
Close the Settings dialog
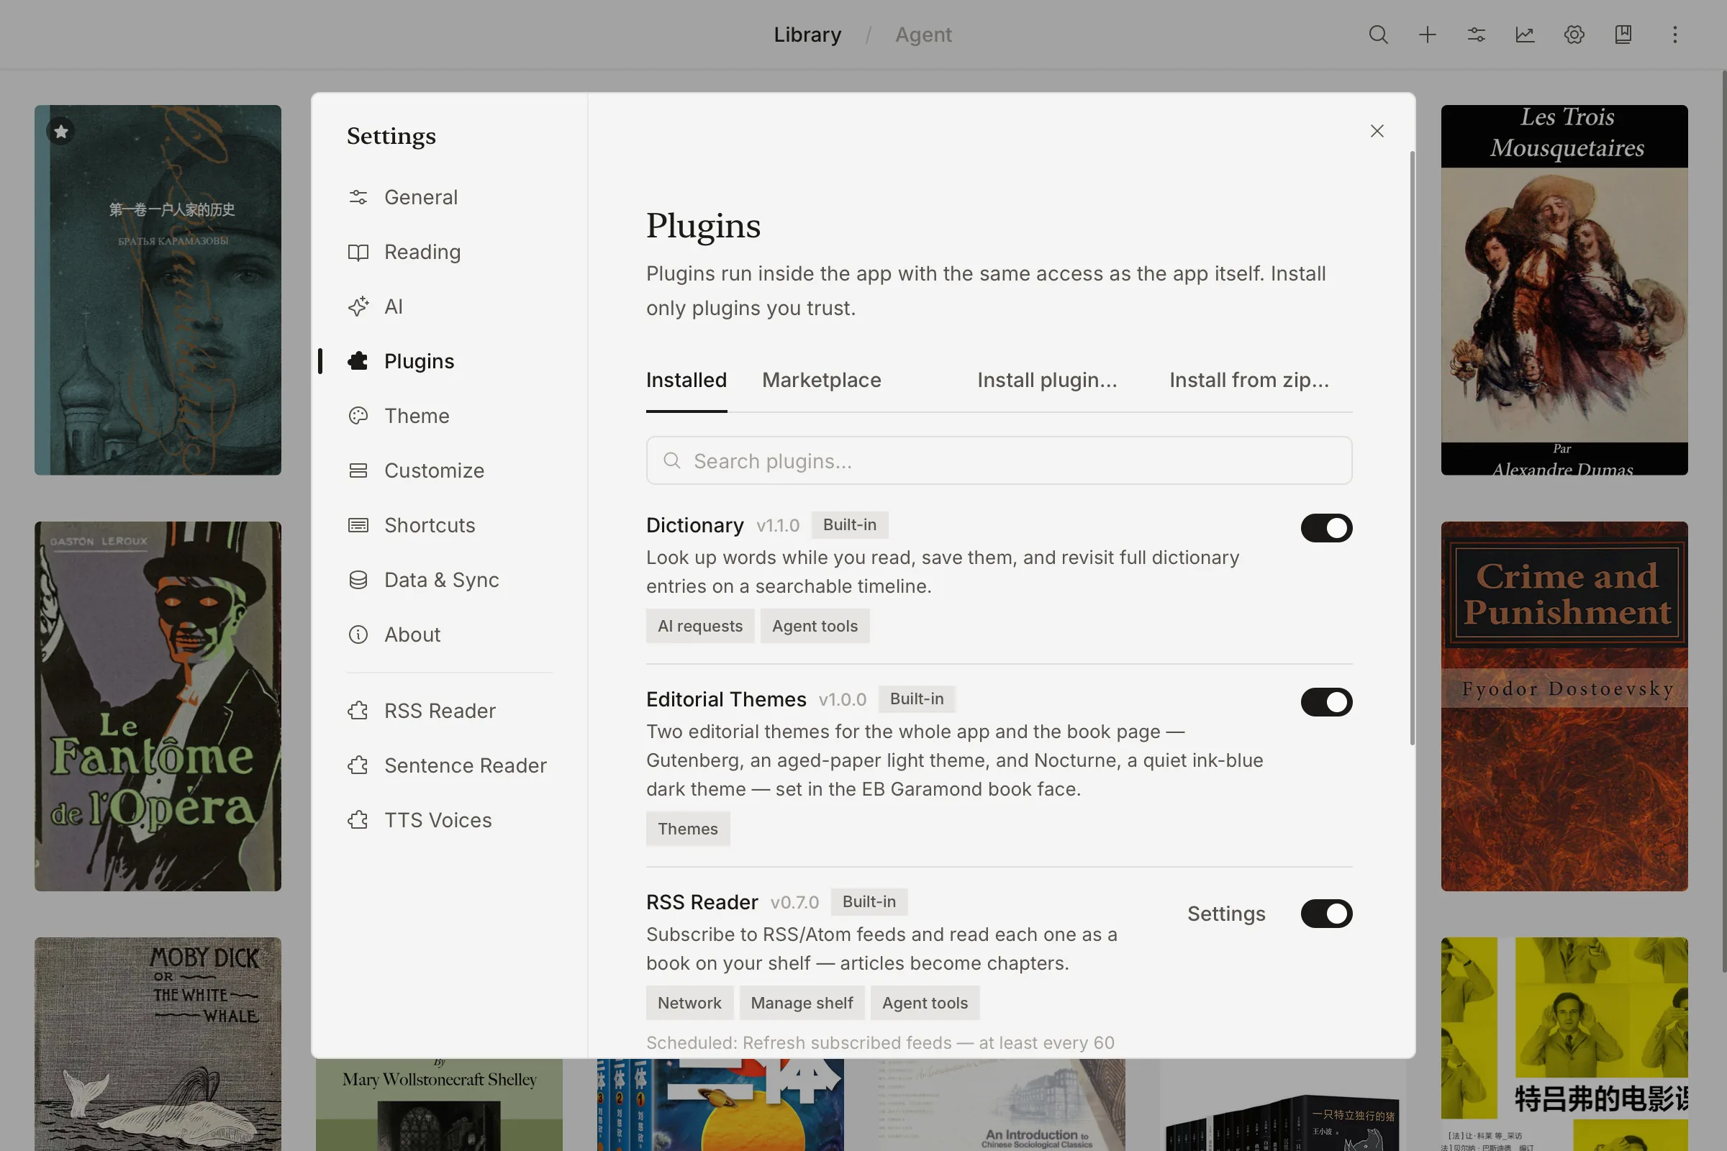click(x=1377, y=131)
